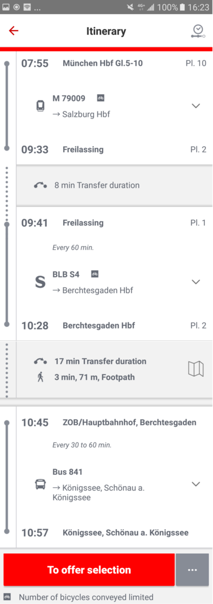Tap the bicycle icon next to M 79009
Image resolution: width=213 pixels, height=604 pixels.
pos(100,98)
